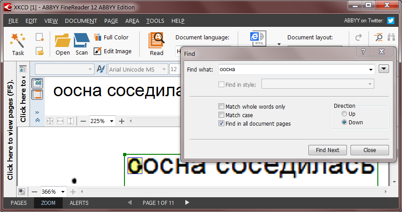This screenshot has width=402, height=212.
Task: Switch to the PAGES tab
Action: click(19, 203)
